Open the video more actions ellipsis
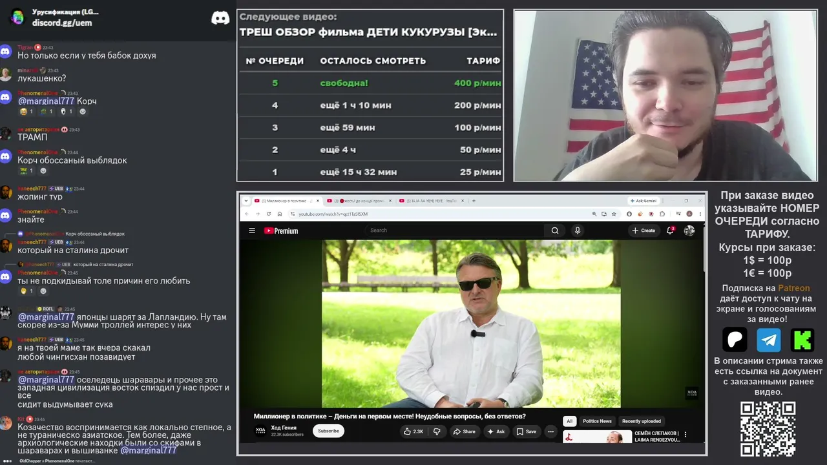 (550, 431)
